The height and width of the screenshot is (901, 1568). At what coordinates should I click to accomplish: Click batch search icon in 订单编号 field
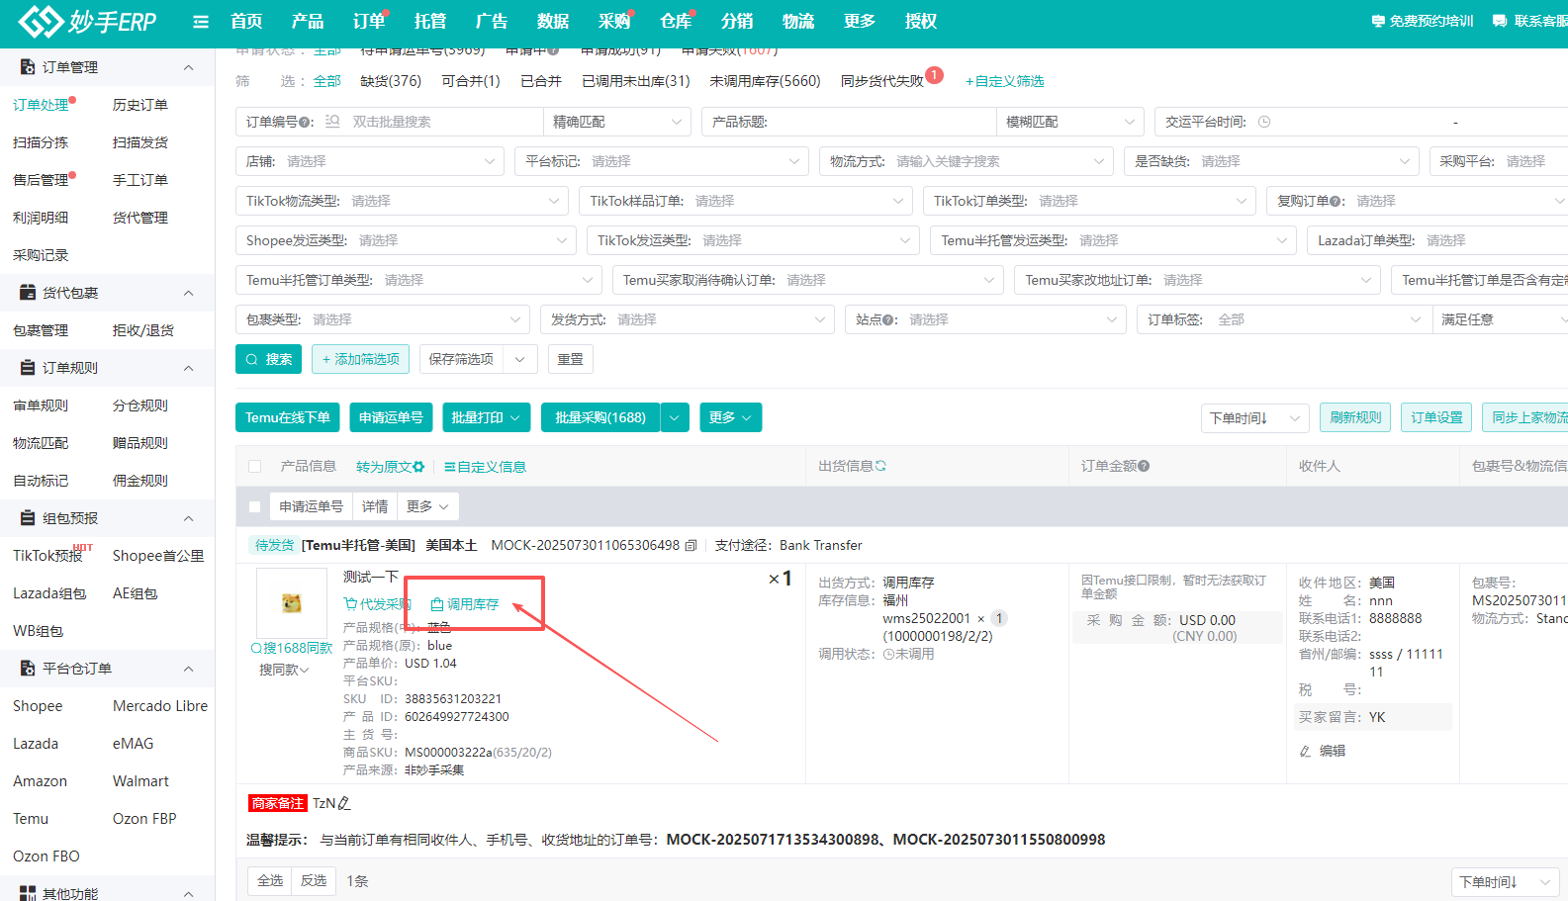[x=332, y=122]
